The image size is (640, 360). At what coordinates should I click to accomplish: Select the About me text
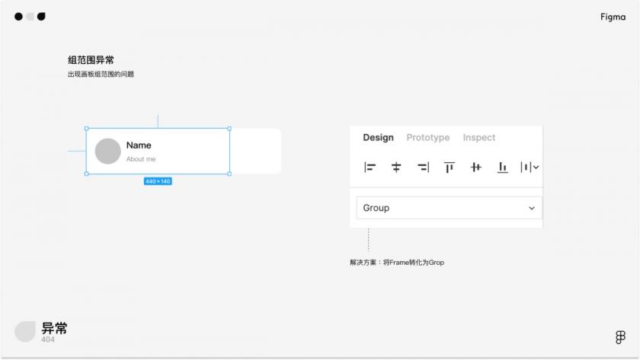141,159
